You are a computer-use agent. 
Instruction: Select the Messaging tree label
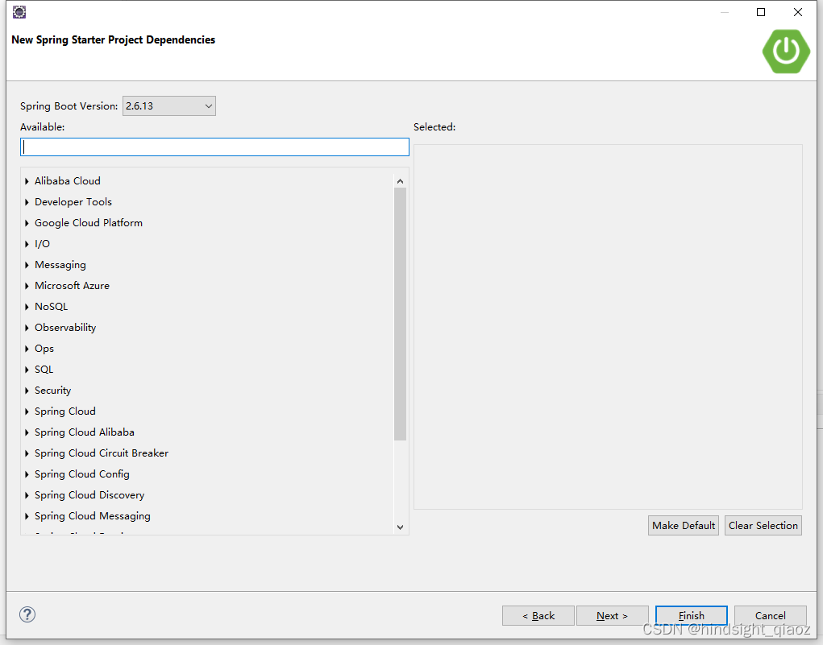(60, 265)
